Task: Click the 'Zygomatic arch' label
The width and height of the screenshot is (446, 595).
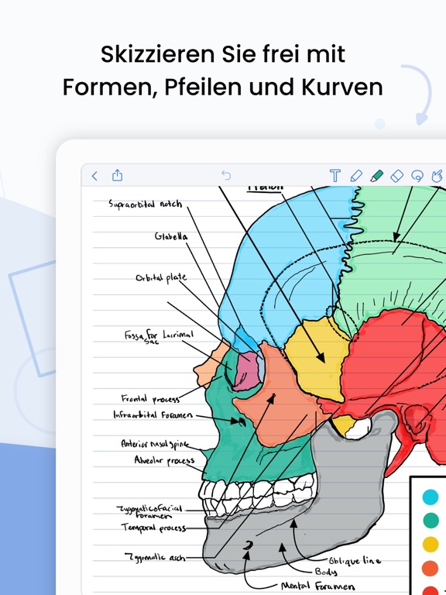Action: coord(155,557)
